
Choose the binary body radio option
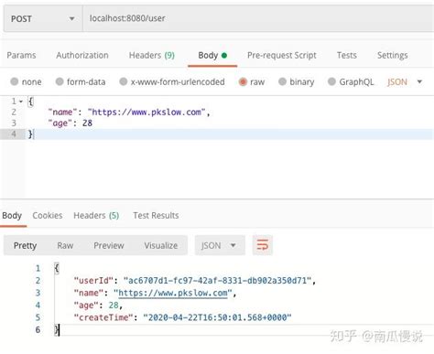pos(282,81)
